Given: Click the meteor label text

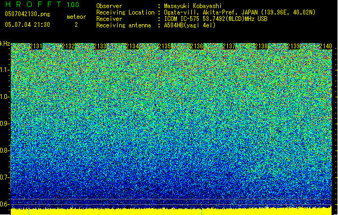Looking at the screenshot, I should tap(76, 17).
